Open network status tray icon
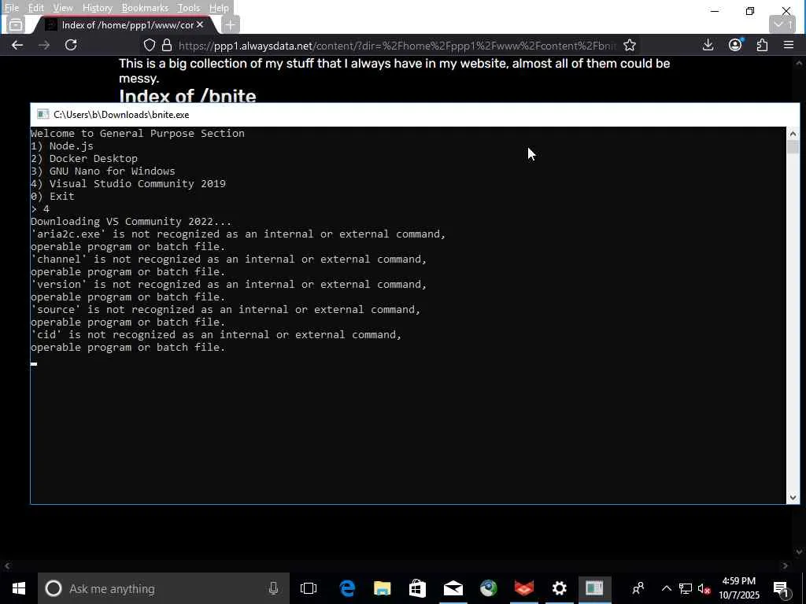Screen dimensions: 806x604 686,588
